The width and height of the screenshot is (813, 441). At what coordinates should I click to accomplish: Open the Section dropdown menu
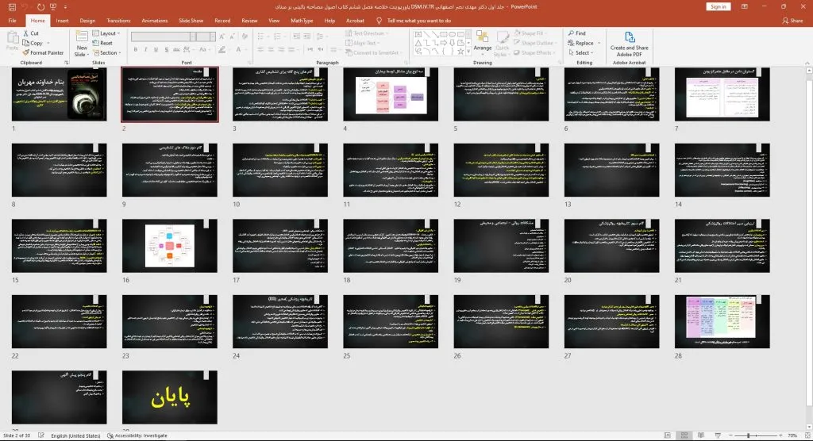(108, 53)
